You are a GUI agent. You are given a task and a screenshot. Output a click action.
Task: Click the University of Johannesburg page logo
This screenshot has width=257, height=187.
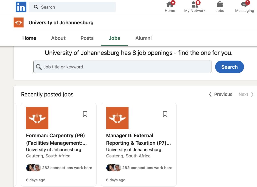[18, 22]
